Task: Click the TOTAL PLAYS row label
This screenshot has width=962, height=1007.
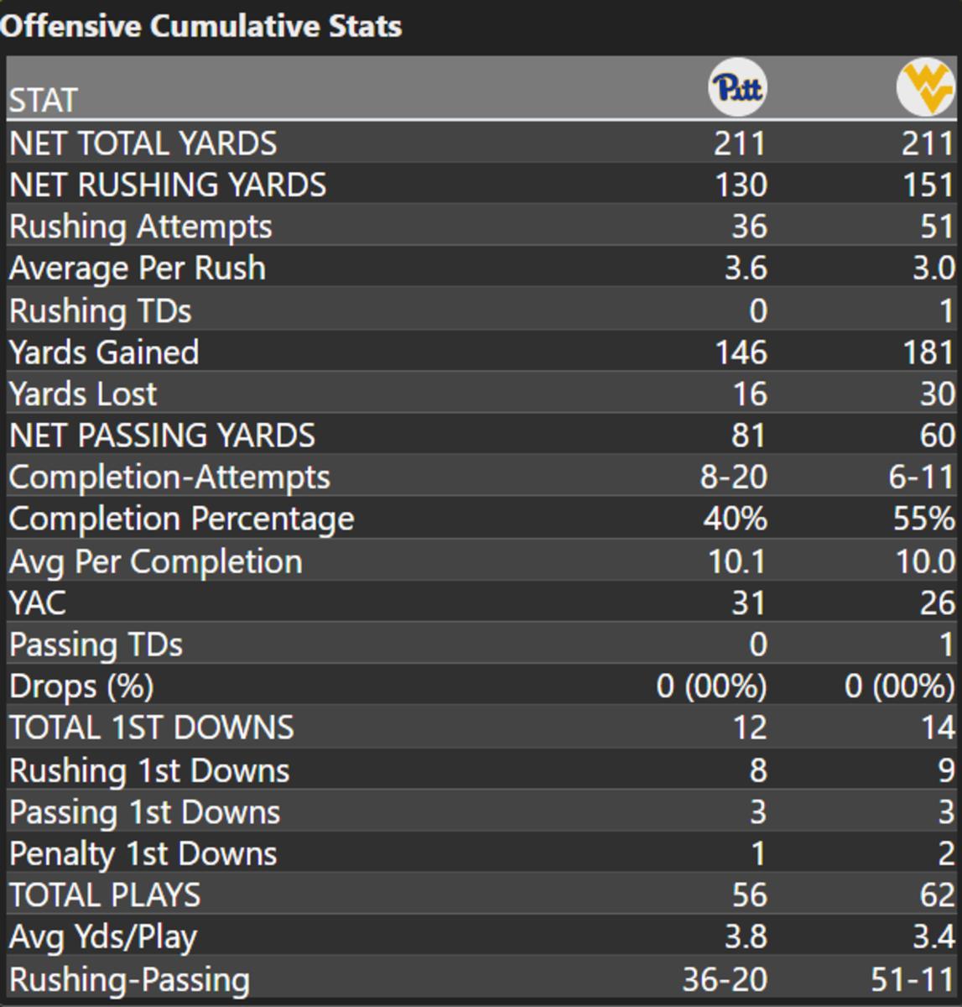Action: tap(105, 895)
